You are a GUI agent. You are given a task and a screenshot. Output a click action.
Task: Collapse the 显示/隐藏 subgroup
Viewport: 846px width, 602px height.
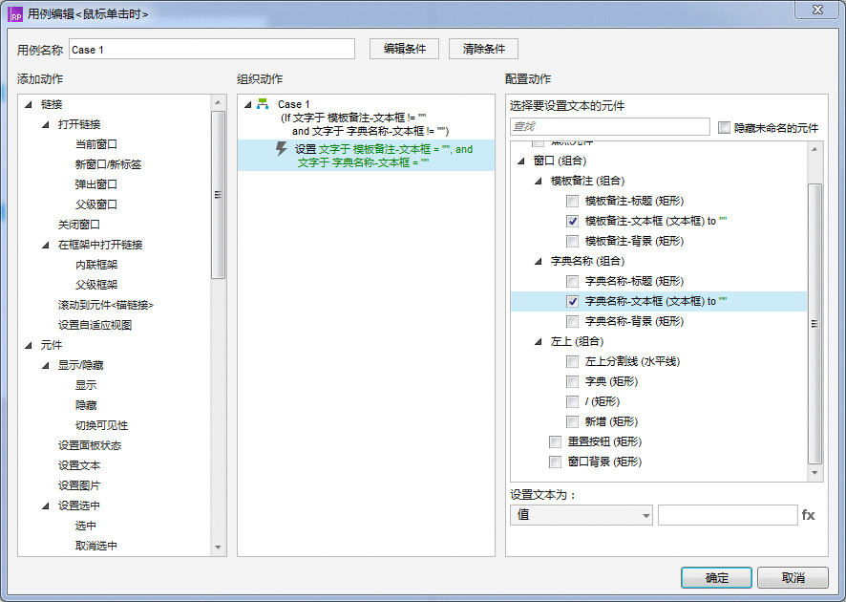click(46, 366)
